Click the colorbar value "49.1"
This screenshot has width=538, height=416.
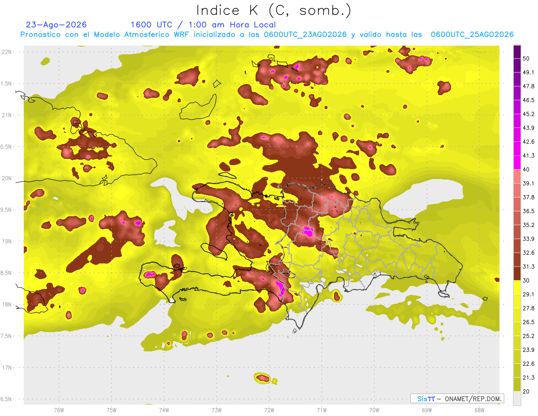click(x=529, y=72)
